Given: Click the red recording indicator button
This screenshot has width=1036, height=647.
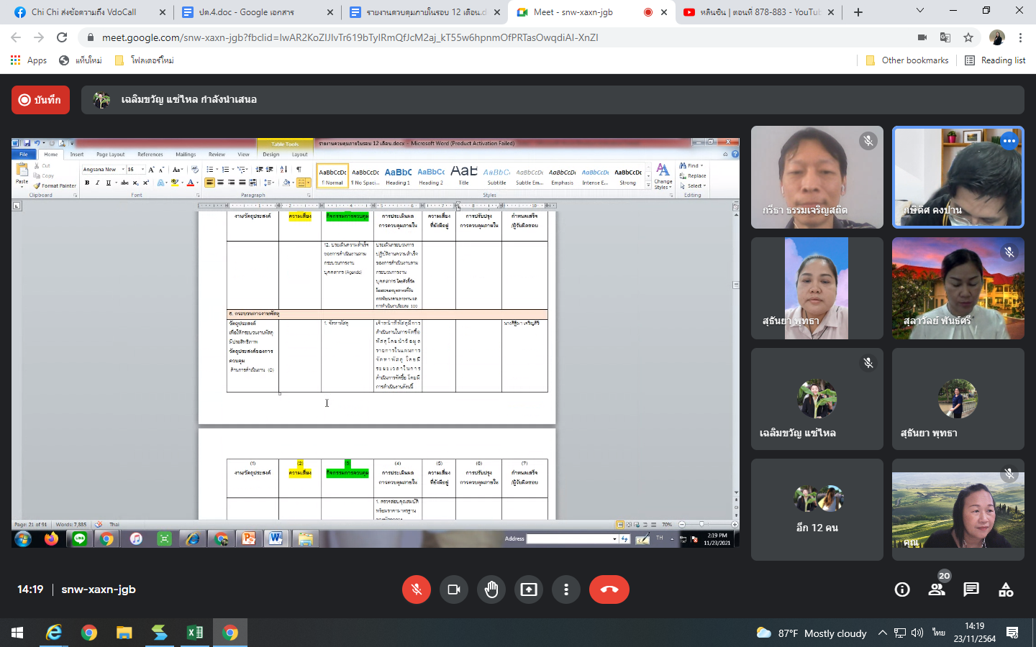Looking at the screenshot, I should [x=40, y=100].
